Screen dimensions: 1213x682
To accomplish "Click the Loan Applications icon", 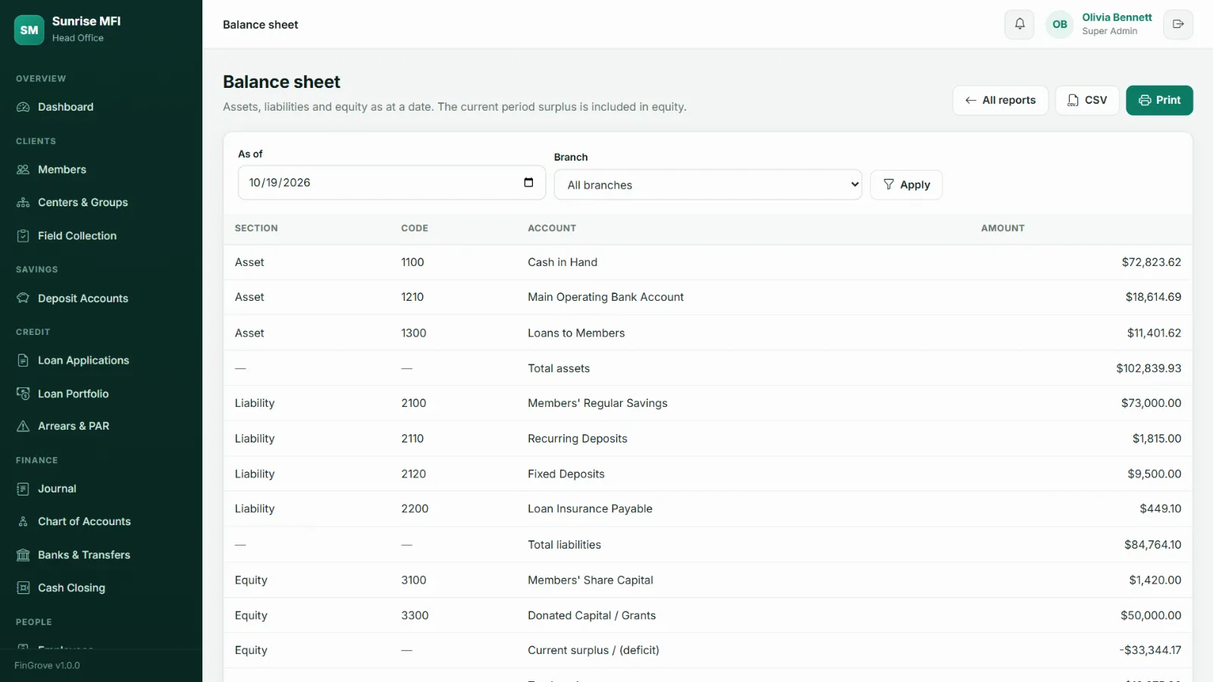I will [24, 361].
